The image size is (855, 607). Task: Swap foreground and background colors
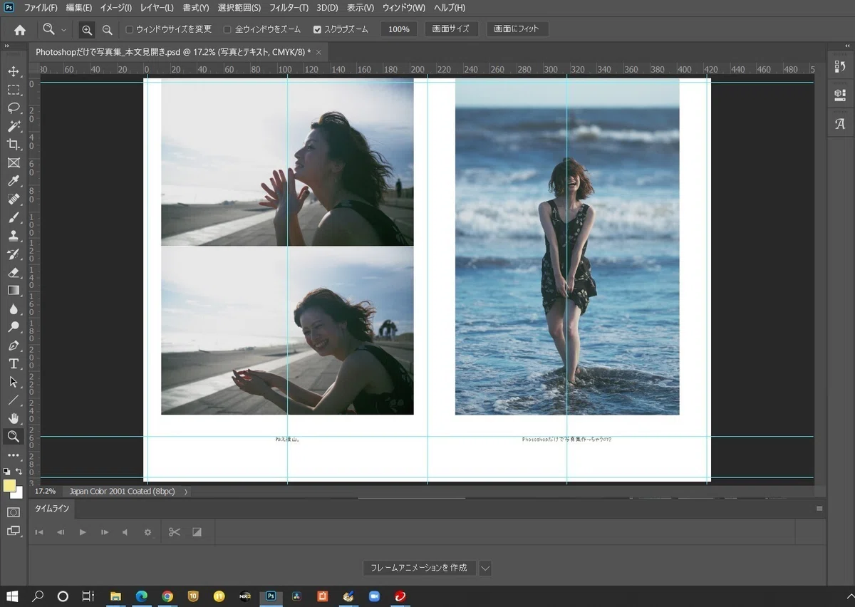[19, 472]
